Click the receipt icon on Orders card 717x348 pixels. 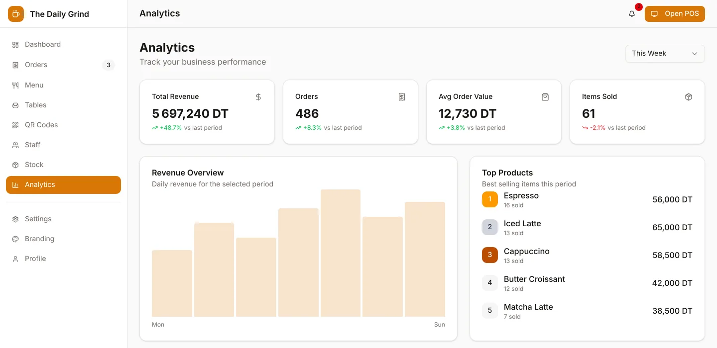pos(402,97)
